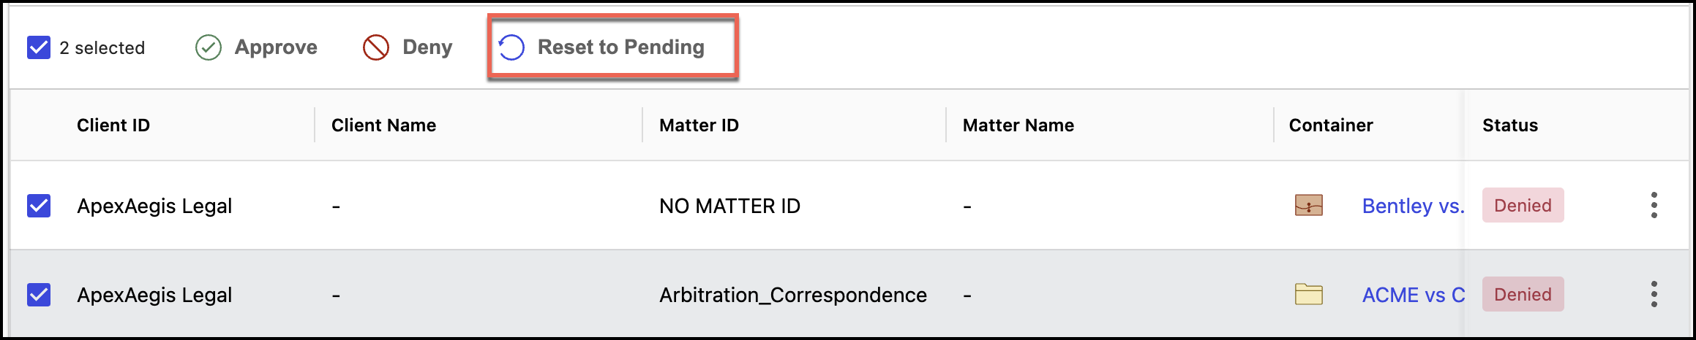The height and width of the screenshot is (340, 1696).
Task: Click the Reset to Pending circular arrow icon
Action: [x=511, y=48]
